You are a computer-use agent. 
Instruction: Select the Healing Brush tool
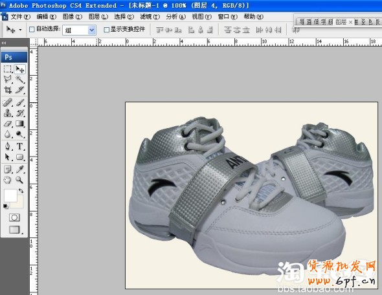8,102
